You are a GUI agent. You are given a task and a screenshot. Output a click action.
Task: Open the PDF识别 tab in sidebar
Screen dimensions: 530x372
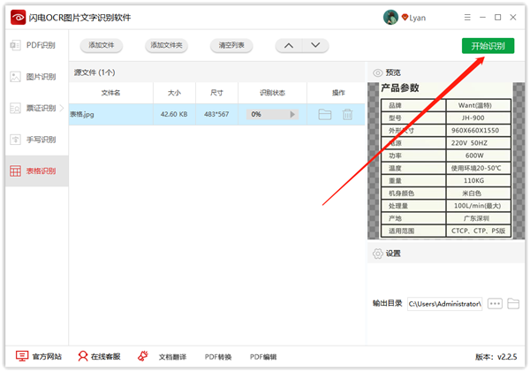[x=34, y=45]
